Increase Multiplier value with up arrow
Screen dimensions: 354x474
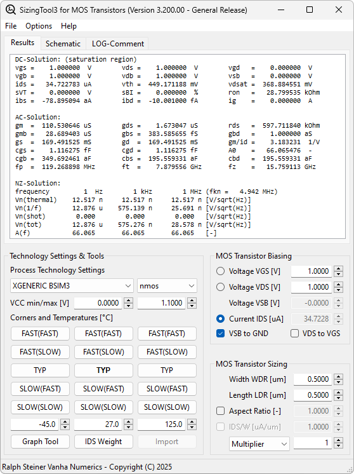[338, 441]
